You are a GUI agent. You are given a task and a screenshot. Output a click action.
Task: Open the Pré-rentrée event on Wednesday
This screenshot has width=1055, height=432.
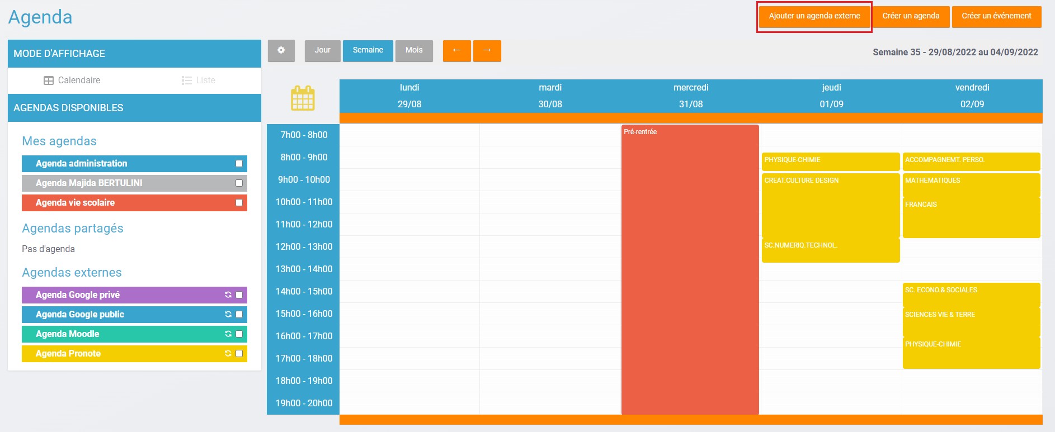pos(690,268)
